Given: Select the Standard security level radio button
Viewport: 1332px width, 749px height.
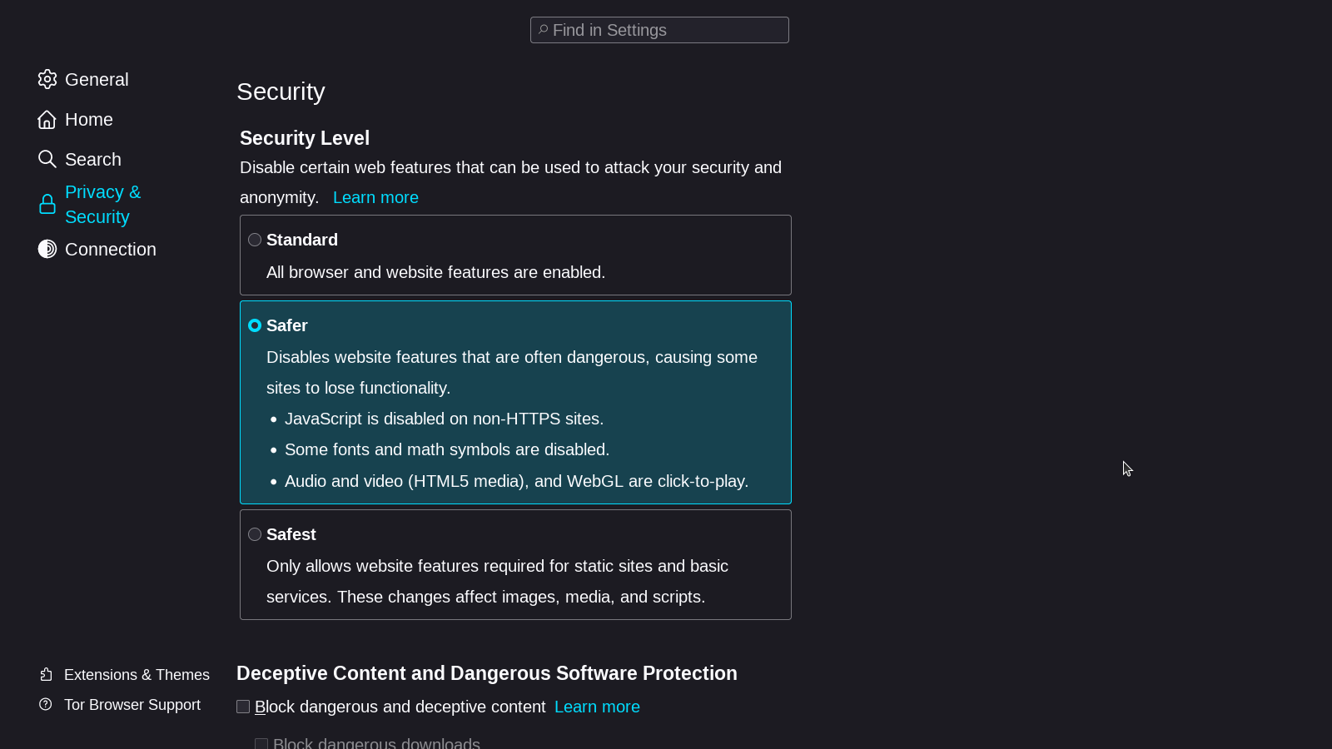Looking at the screenshot, I should tap(255, 240).
